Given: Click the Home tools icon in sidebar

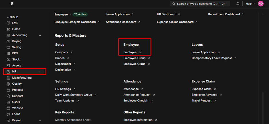Looking at the screenshot, I should tap(8, 29).
